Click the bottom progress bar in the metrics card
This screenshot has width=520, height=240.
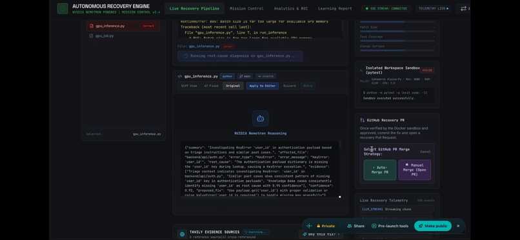click(397, 50)
